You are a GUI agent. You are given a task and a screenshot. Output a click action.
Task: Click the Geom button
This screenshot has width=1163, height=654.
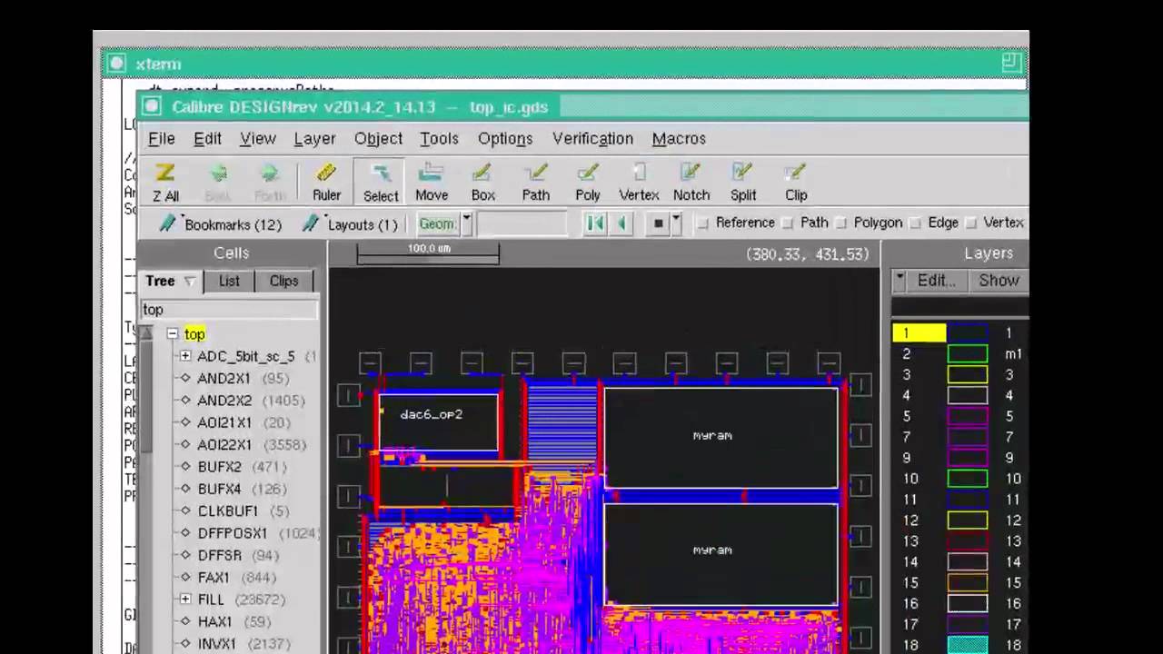tap(438, 223)
